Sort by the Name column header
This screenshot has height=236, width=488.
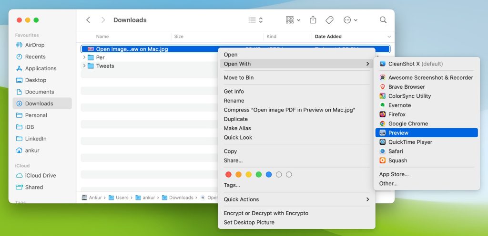tap(102, 37)
